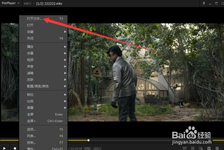Screen dimensions: 224x150
Task: Open the playlist search icon
Action: [201, 148]
